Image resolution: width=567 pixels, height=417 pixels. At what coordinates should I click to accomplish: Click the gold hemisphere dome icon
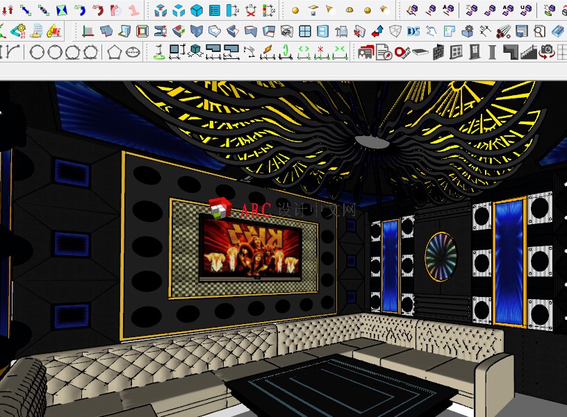pos(349,10)
